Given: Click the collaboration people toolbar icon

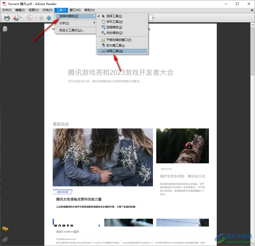Looking at the screenshot, I should click(16, 17).
